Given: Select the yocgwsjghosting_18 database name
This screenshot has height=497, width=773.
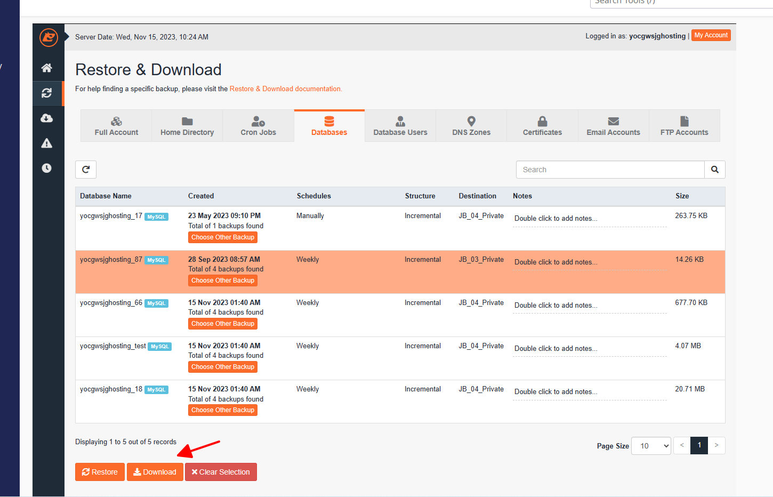Looking at the screenshot, I should pos(111,389).
